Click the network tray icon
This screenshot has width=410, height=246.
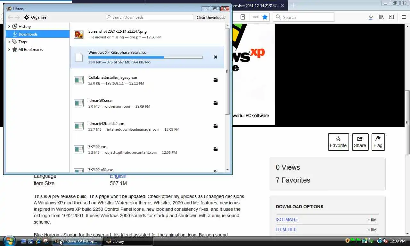(380, 241)
